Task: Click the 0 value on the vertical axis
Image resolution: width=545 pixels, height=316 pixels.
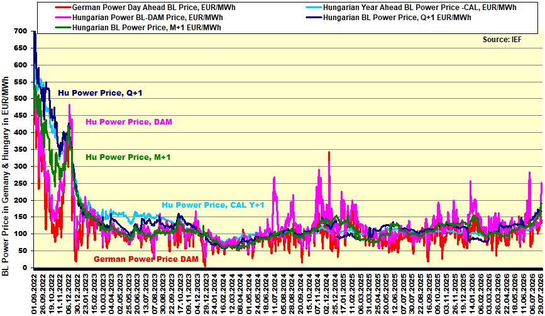Action: [x=25, y=268]
